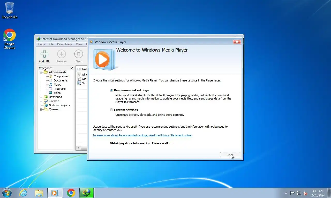Select the download row starting with "Chro"
This screenshot has height=198, width=331.
(x=82, y=83)
